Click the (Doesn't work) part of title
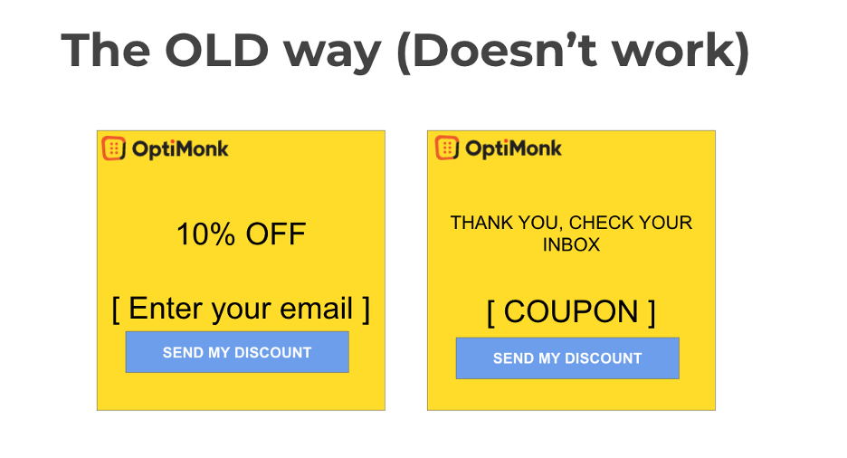Viewport: 847px width, 458px height. coord(573,51)
